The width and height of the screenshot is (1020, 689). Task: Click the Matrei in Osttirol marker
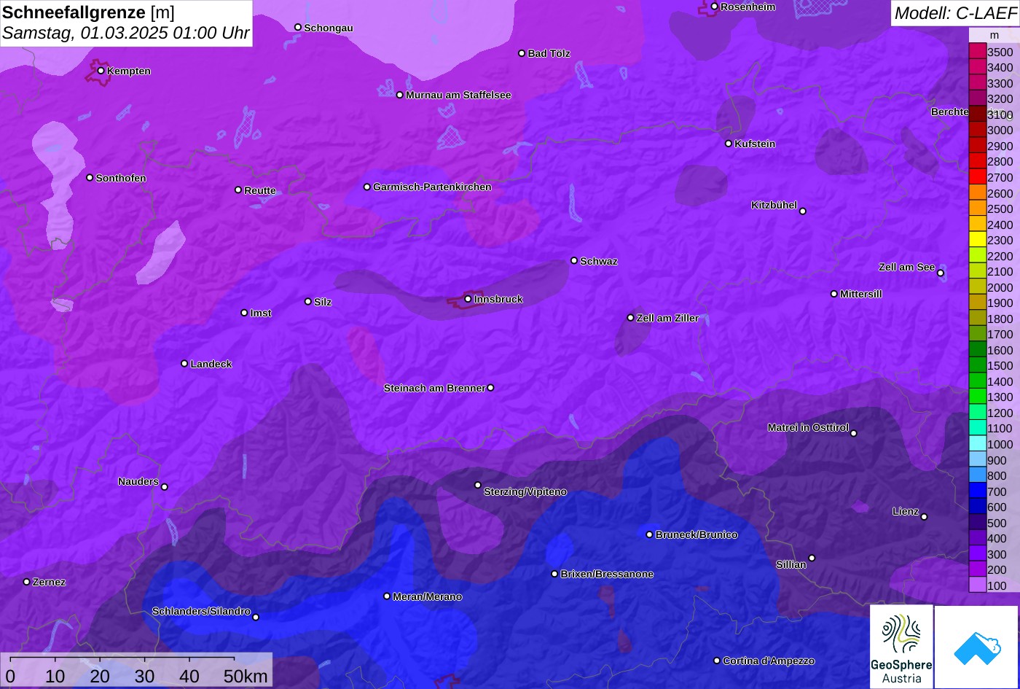[x=854, y=433]
